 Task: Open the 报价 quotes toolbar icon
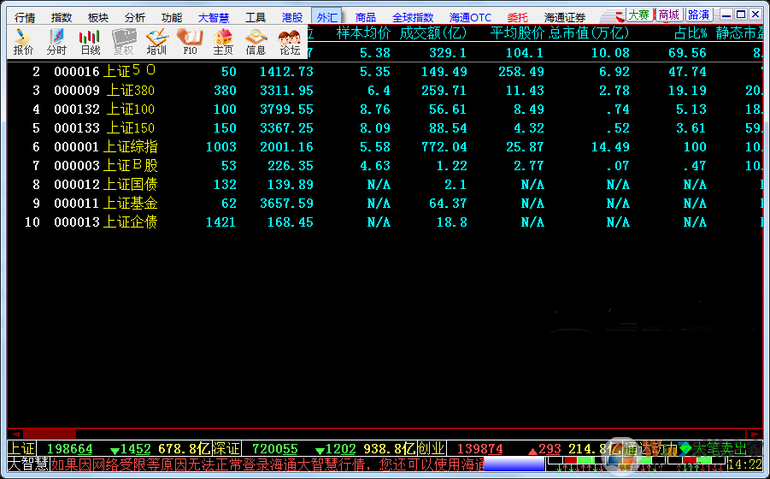tap(23, 41)
